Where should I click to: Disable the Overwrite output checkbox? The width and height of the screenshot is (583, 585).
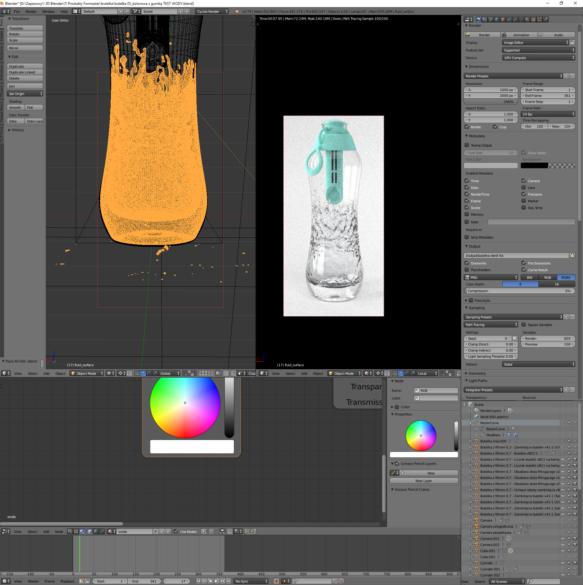(467, 263)
